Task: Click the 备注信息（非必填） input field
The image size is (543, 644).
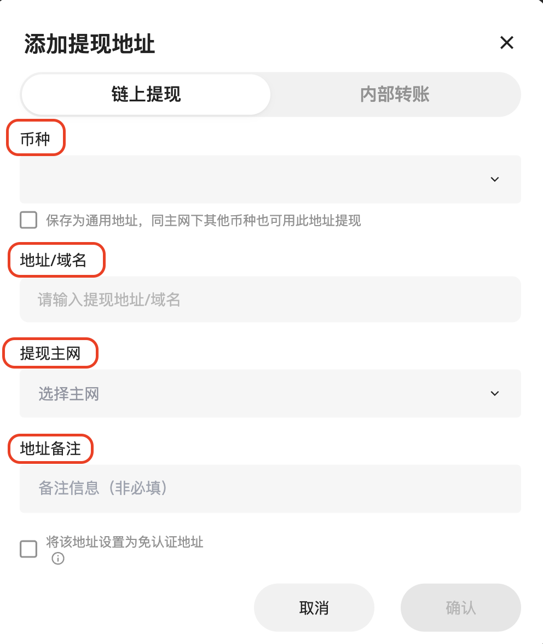Action: pyautogui.click(x=270, y=488)
